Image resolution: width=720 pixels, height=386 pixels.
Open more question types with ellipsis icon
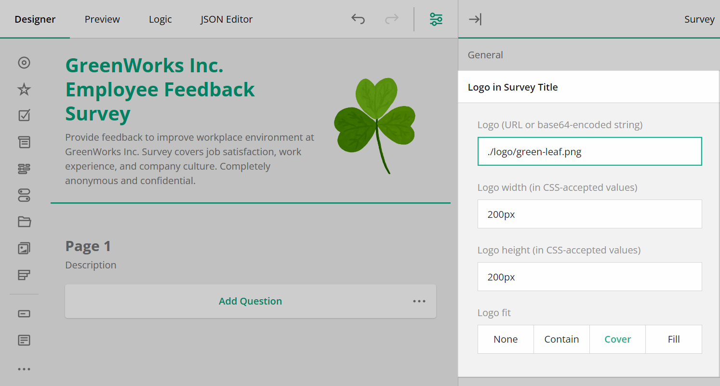[24, 369]
